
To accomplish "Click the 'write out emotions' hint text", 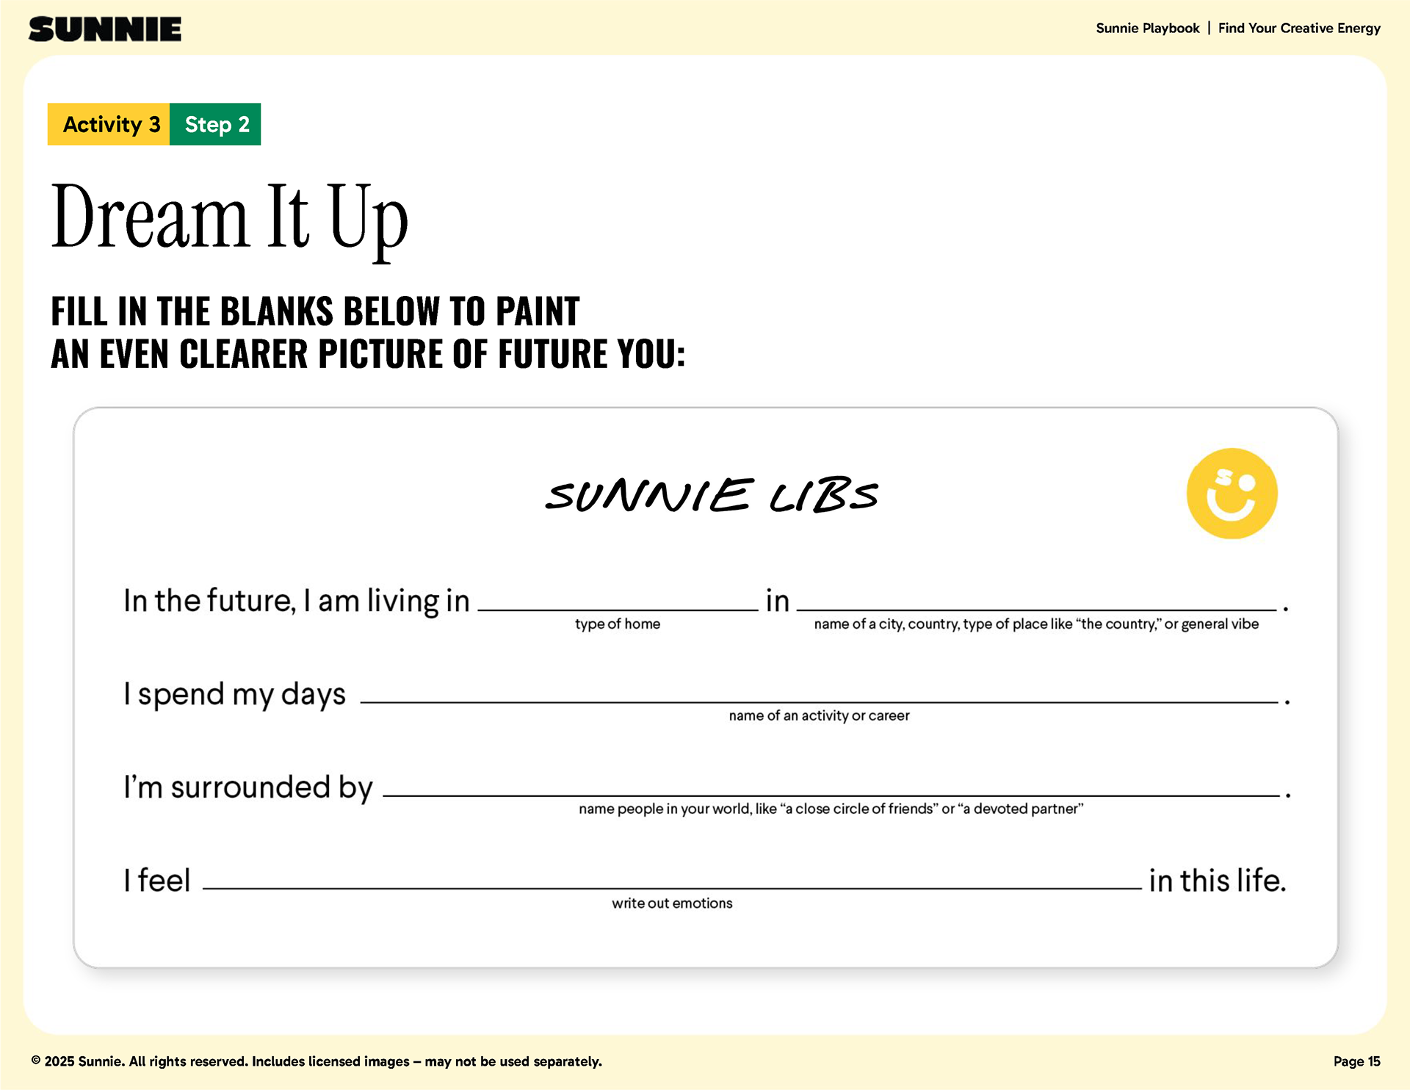I will (672, 903).
